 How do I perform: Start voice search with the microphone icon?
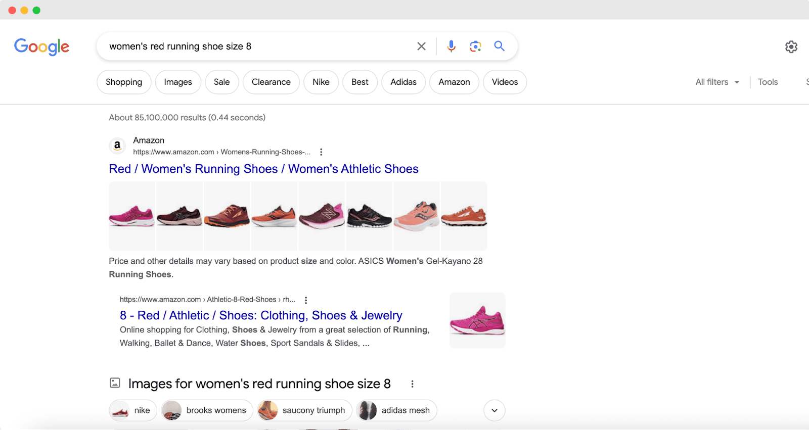click(451, 46)
